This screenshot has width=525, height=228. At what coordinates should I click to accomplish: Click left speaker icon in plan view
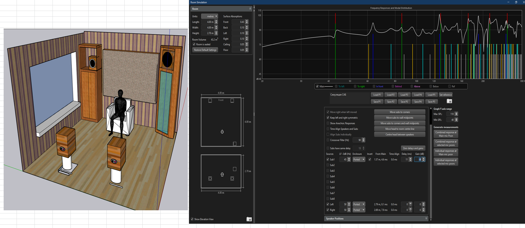pyautogui.click(x=210, y=101)
